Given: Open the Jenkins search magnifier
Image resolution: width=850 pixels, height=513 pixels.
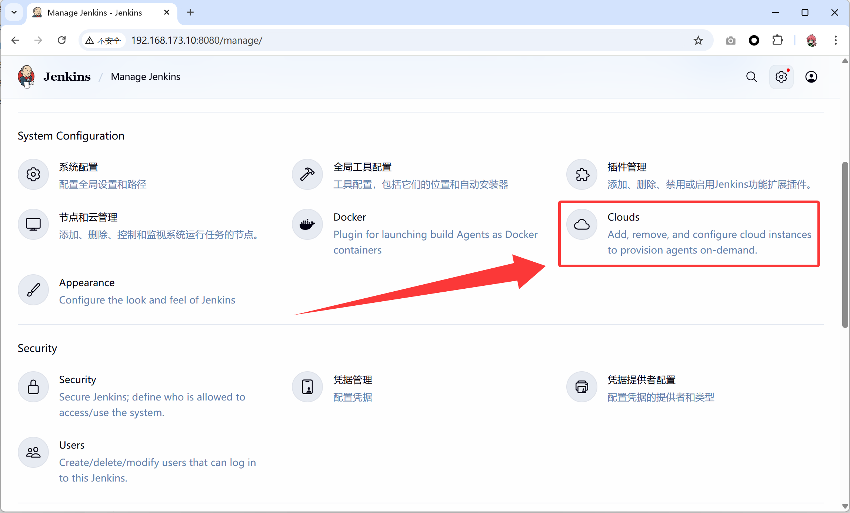Looking at the screenshot, I should (x=751, y=77).
